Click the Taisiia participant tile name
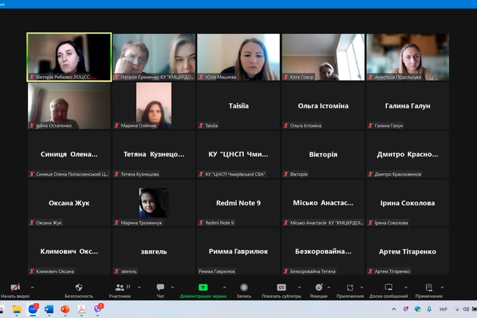Viewport: 477px width, 318px height. coord(238,106)
